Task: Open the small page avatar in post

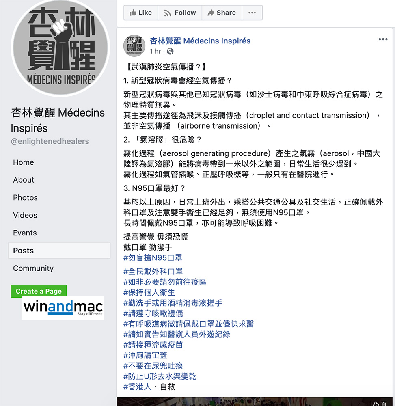Action: (134, 46)
